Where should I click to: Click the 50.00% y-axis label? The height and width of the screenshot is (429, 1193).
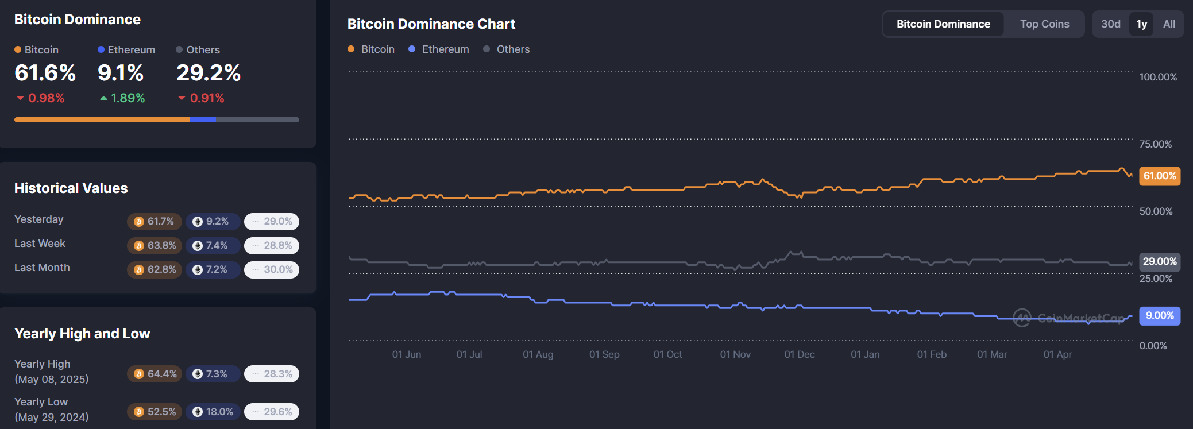pyautogui.click(x=1156, y=211)
